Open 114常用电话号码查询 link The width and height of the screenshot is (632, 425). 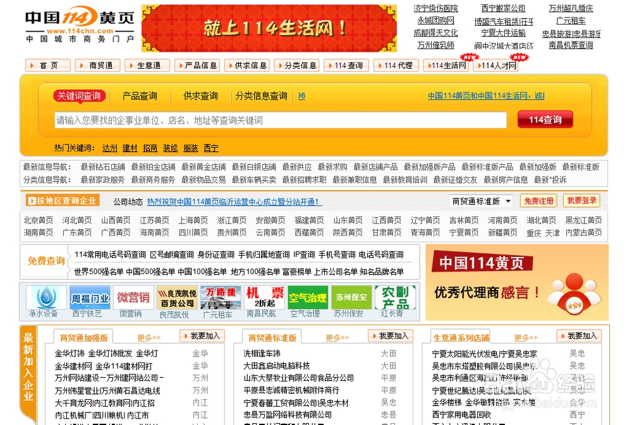110,254
